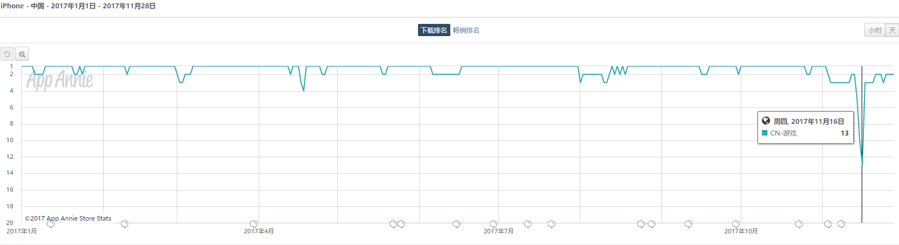Click the teal CN-游戏 legend color square
The image size is (899, 245).
pyautogui.click(x=765, y=133)
